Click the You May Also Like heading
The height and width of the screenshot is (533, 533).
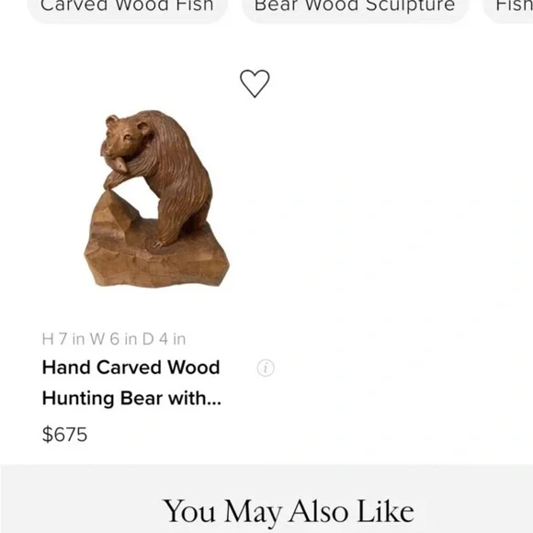(289, 512)
